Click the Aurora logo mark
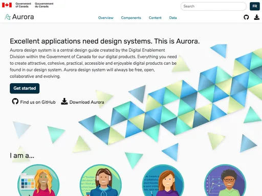This screenshot has height=196, width=262. tap(8, 17)
